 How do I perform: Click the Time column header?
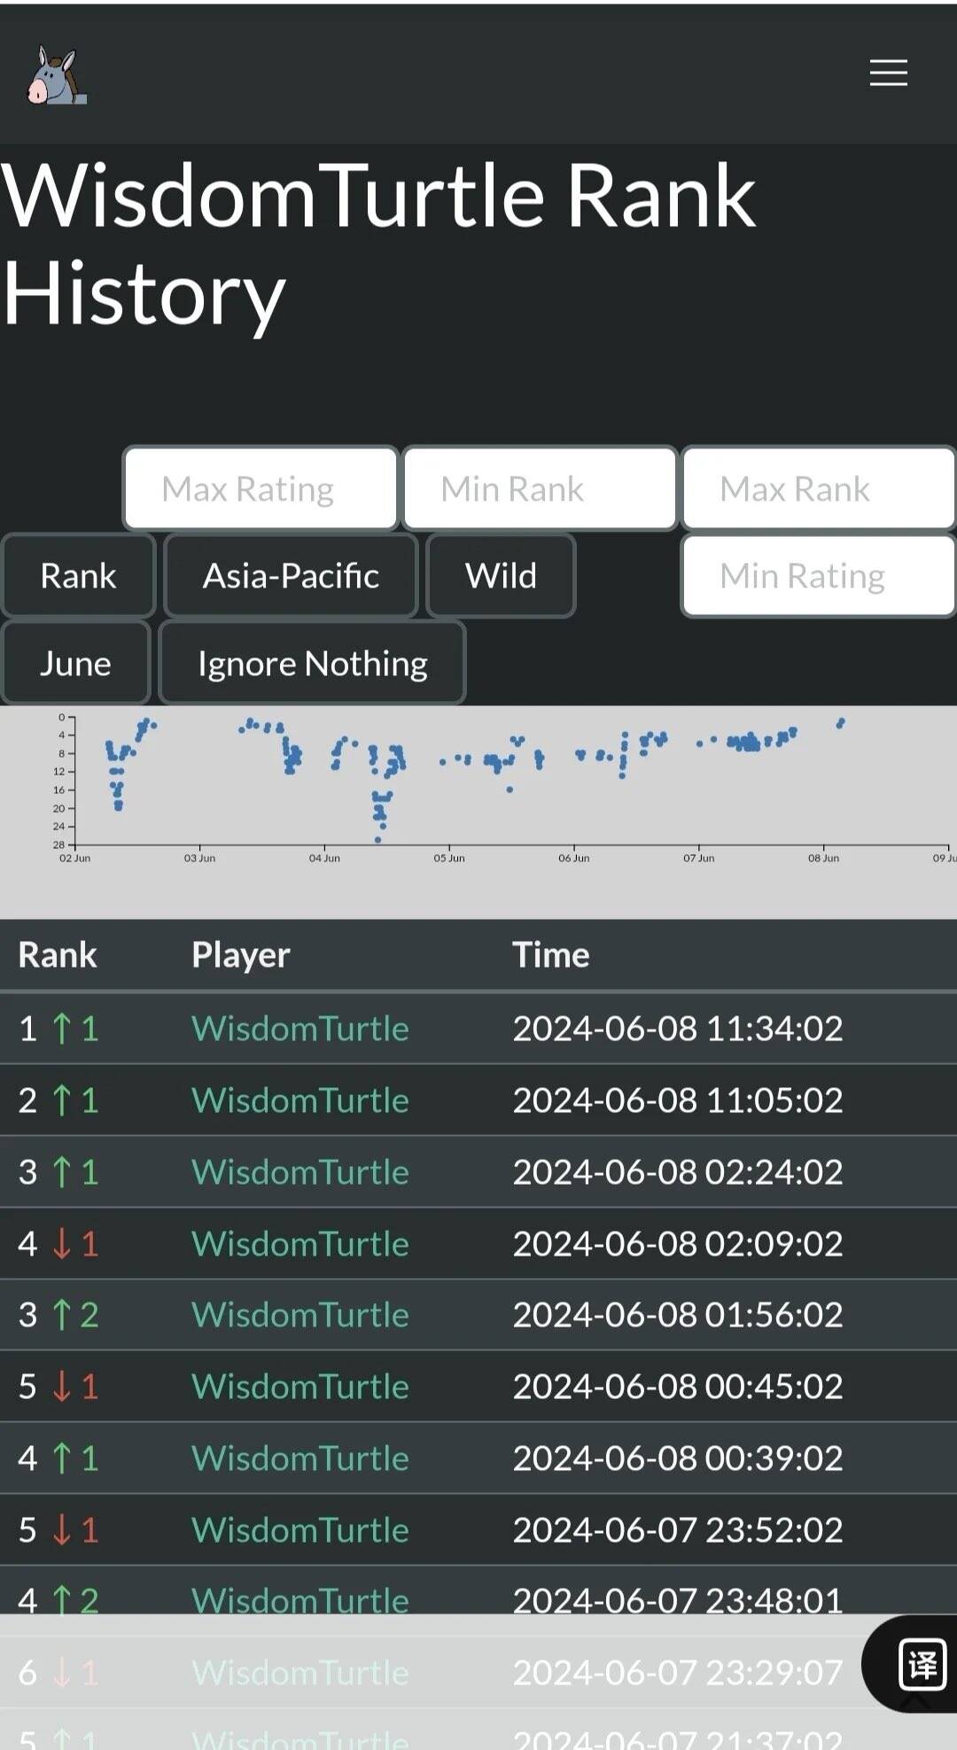pos(550,955)
